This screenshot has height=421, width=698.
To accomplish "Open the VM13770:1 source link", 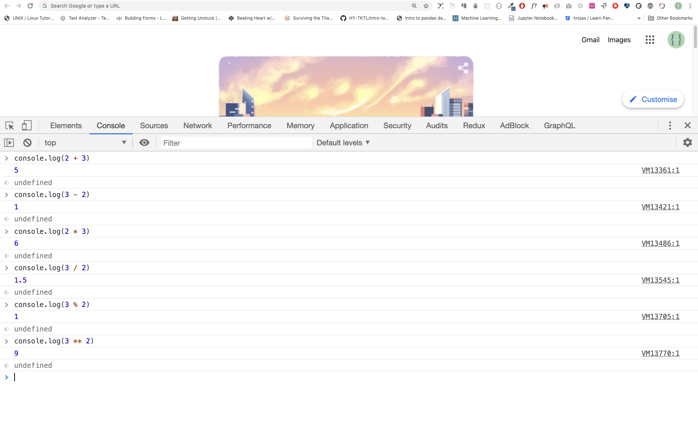I will coord(660,353).
